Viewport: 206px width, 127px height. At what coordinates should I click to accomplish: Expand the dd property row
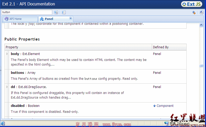(7, 87)
